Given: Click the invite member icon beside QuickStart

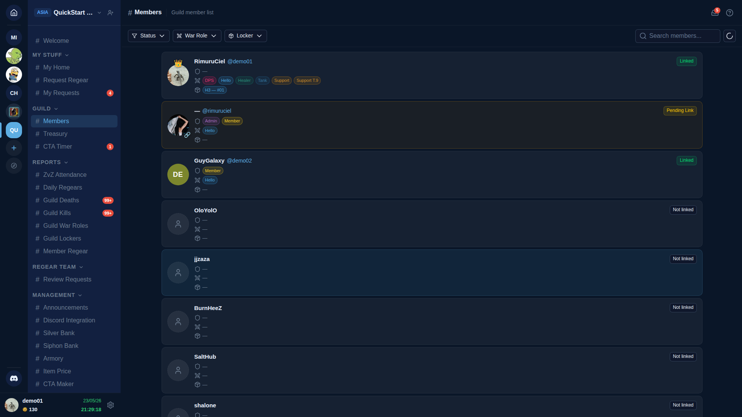Looking at the screenshot, I should pos(111,13).
